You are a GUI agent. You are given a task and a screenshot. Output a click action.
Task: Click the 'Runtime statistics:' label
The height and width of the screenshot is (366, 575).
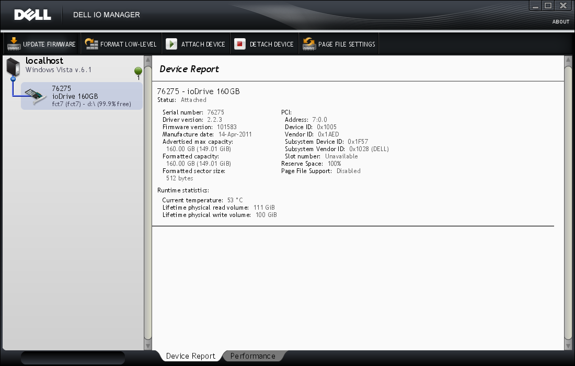click(183, 190)
